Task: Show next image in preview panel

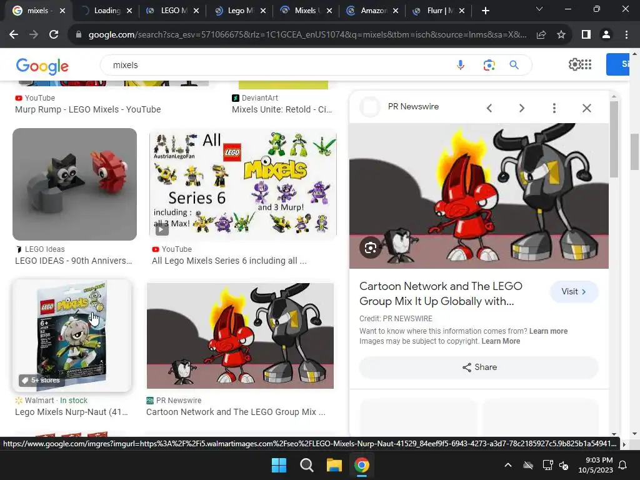Action: pos(522,108)
